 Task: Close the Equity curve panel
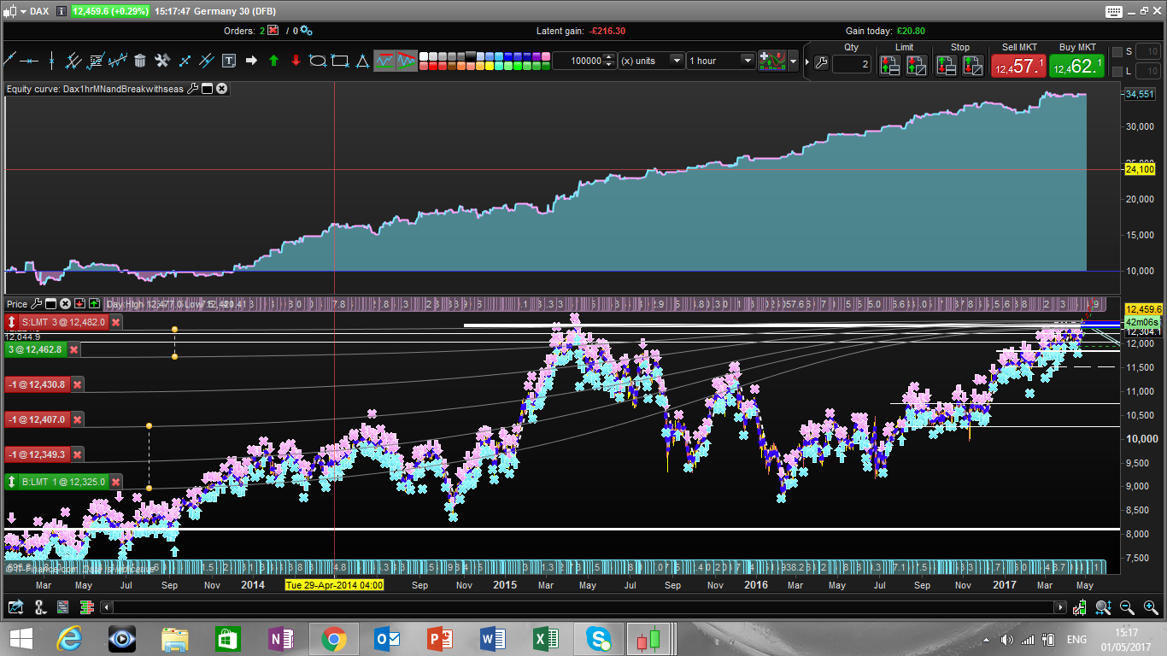point(221,88)
